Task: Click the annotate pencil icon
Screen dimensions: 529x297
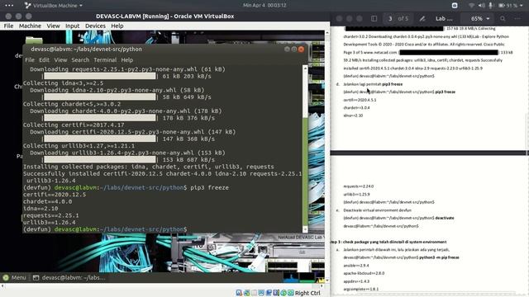Action: [422, 18]
